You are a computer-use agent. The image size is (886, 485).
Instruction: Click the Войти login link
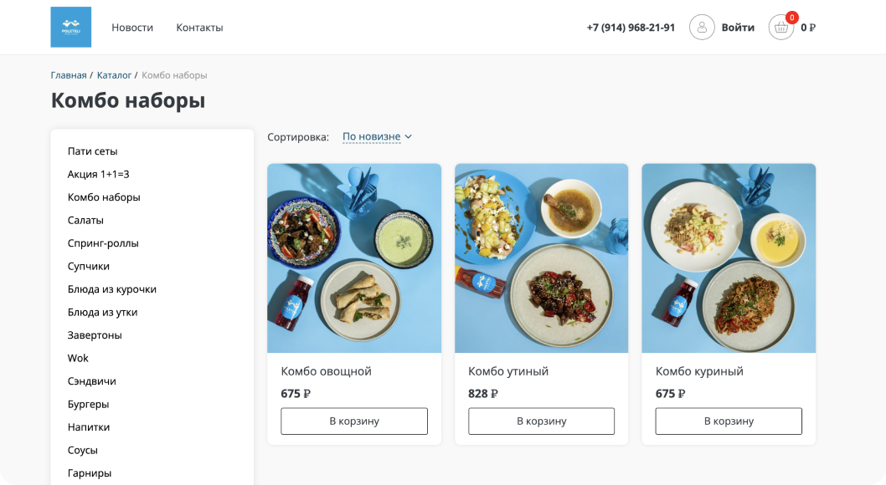point(738,28)
